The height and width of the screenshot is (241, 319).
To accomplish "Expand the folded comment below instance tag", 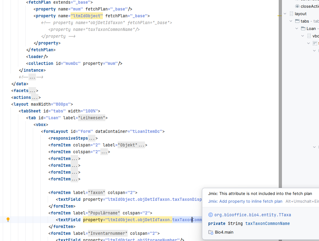I will [32, 77].
